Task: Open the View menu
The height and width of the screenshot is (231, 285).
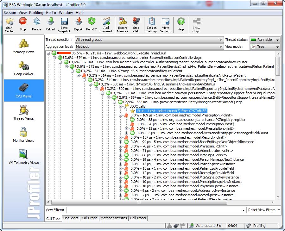Action: click(22, 13)
